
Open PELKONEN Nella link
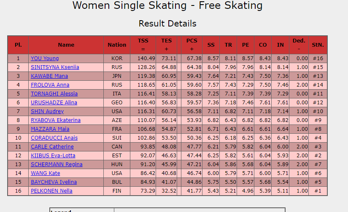point(51,191)
